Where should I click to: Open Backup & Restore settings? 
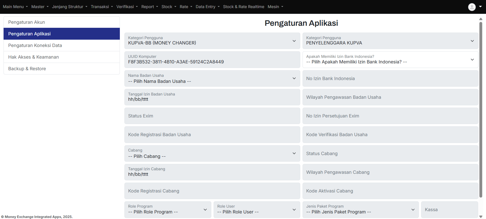(62, 69)
